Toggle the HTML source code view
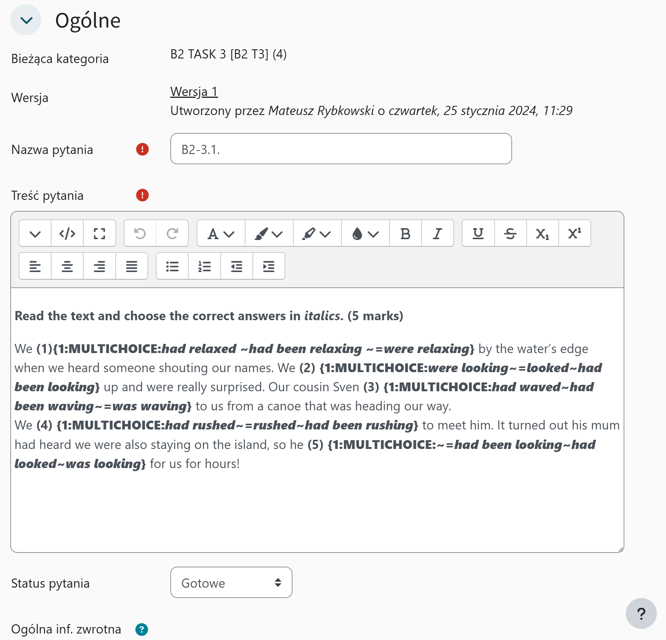 click(x=67, y=233)
